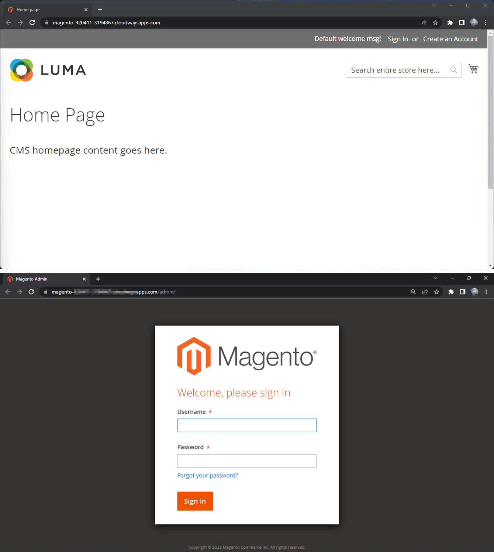Click Forgot your password link
Viewport: 494px width, 552px height.
(x=208, y=475)
